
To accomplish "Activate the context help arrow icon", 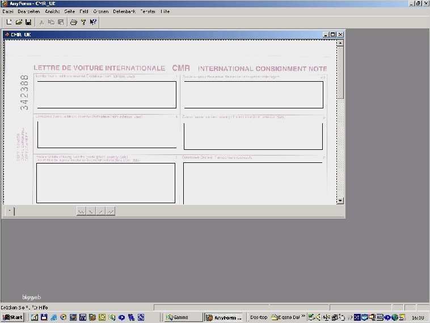I will [x=93, y=22].
